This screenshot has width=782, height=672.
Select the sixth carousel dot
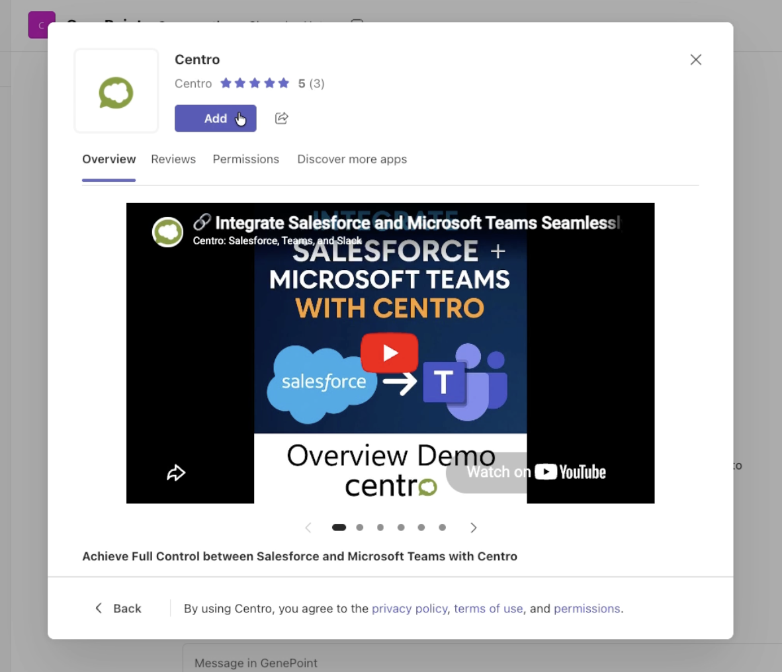point(442,527)
